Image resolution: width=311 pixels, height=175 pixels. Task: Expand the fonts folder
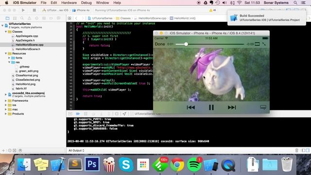(9, 58)
